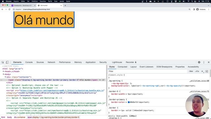Open the Arquivo menu

pos(16,1)
